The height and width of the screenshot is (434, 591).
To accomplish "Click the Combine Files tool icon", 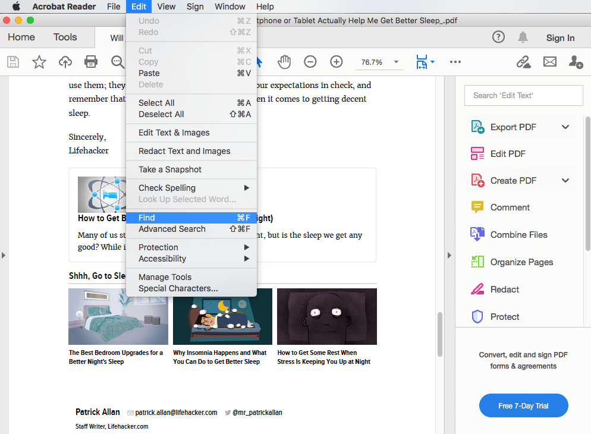I will [477, 234].
